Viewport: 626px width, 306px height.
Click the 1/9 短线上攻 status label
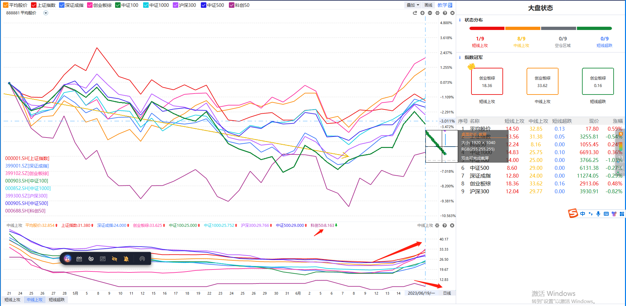480,42
